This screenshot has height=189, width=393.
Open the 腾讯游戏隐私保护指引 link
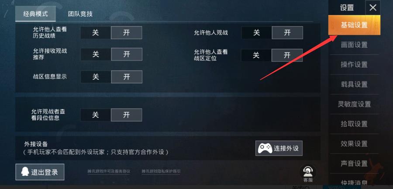point(161,172)
